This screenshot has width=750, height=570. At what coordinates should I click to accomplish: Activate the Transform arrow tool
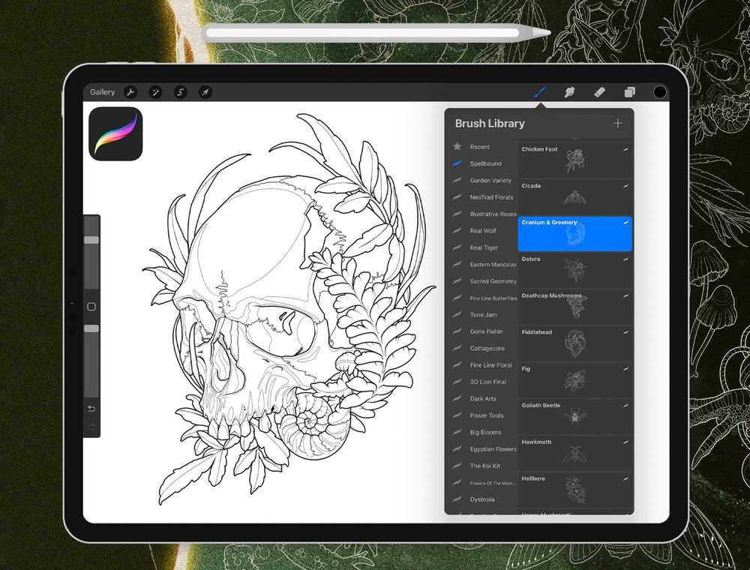click(x=205, y=92)
